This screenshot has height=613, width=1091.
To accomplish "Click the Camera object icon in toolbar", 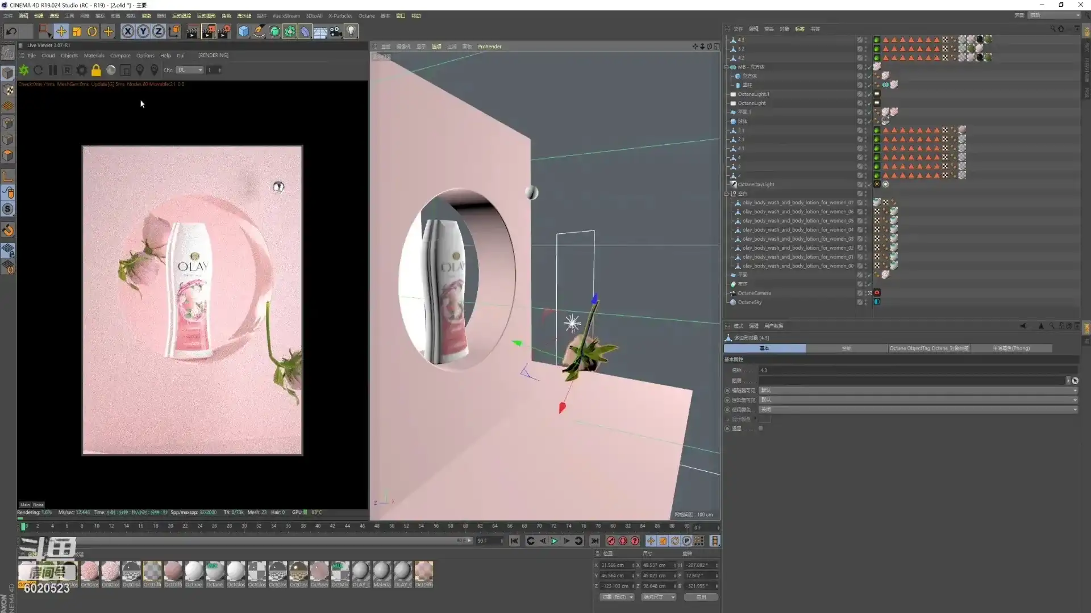I will click(x=336, y=31).
